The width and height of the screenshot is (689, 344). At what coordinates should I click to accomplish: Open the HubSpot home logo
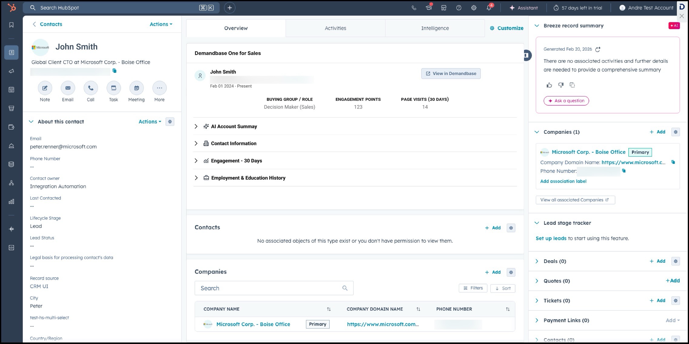point(12,8)
